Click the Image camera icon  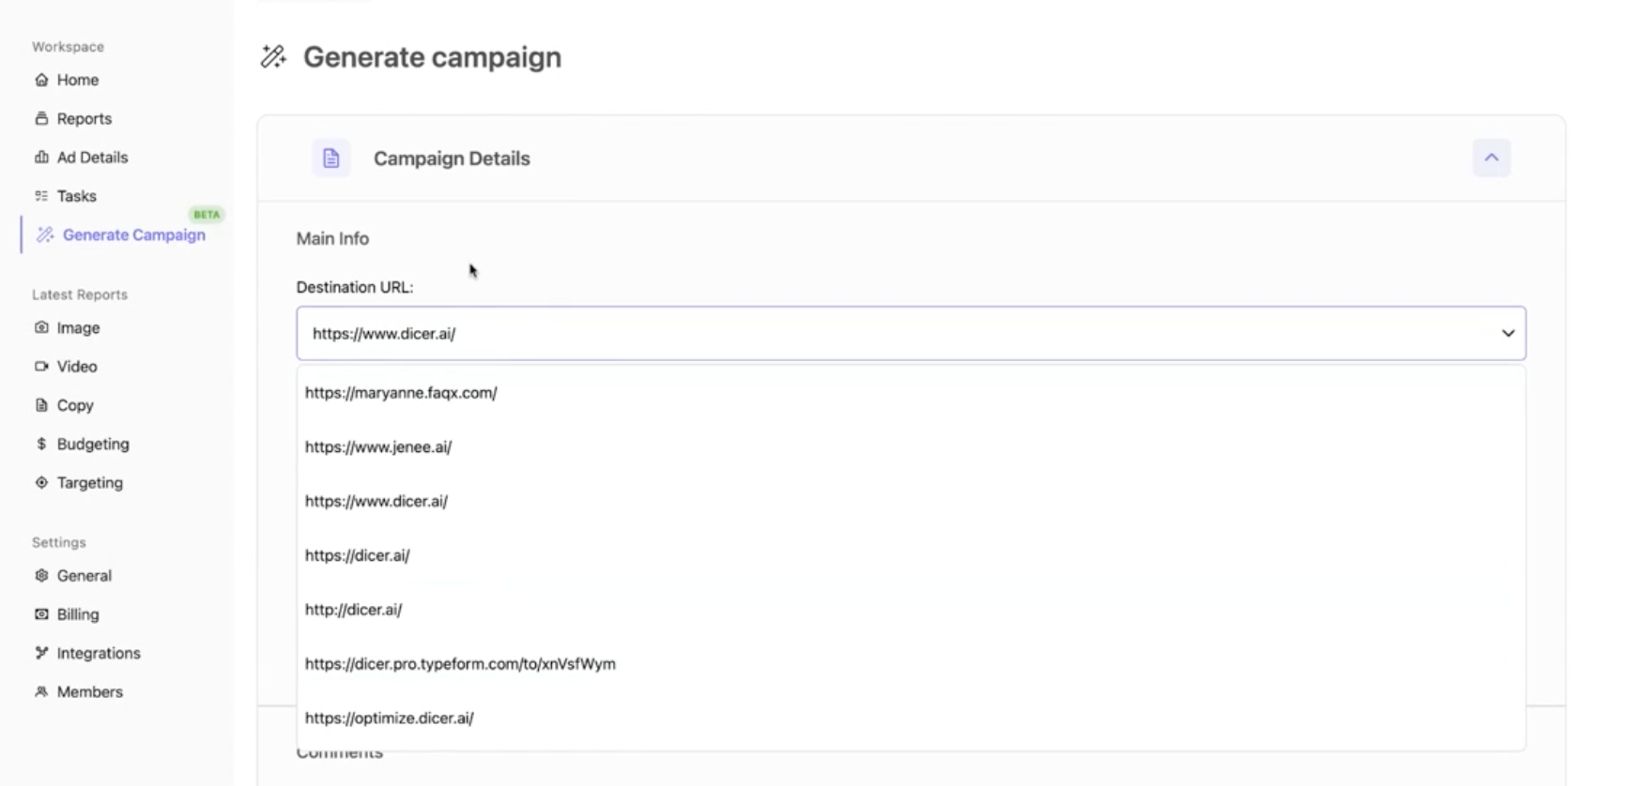tap(41, 327)
